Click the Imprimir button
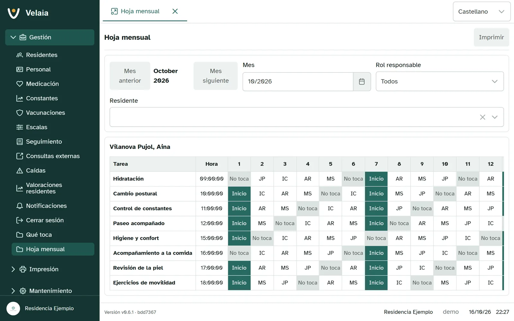Screen dimensions: 514x321 (x=491, y=37)
